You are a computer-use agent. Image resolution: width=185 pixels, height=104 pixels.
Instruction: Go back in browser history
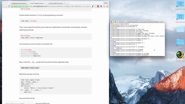4,6
